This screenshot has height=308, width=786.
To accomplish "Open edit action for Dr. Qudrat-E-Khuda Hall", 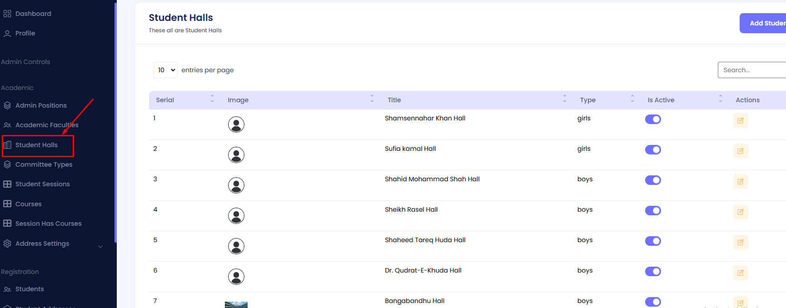I will pyautogui.click(x=740, y=273).
